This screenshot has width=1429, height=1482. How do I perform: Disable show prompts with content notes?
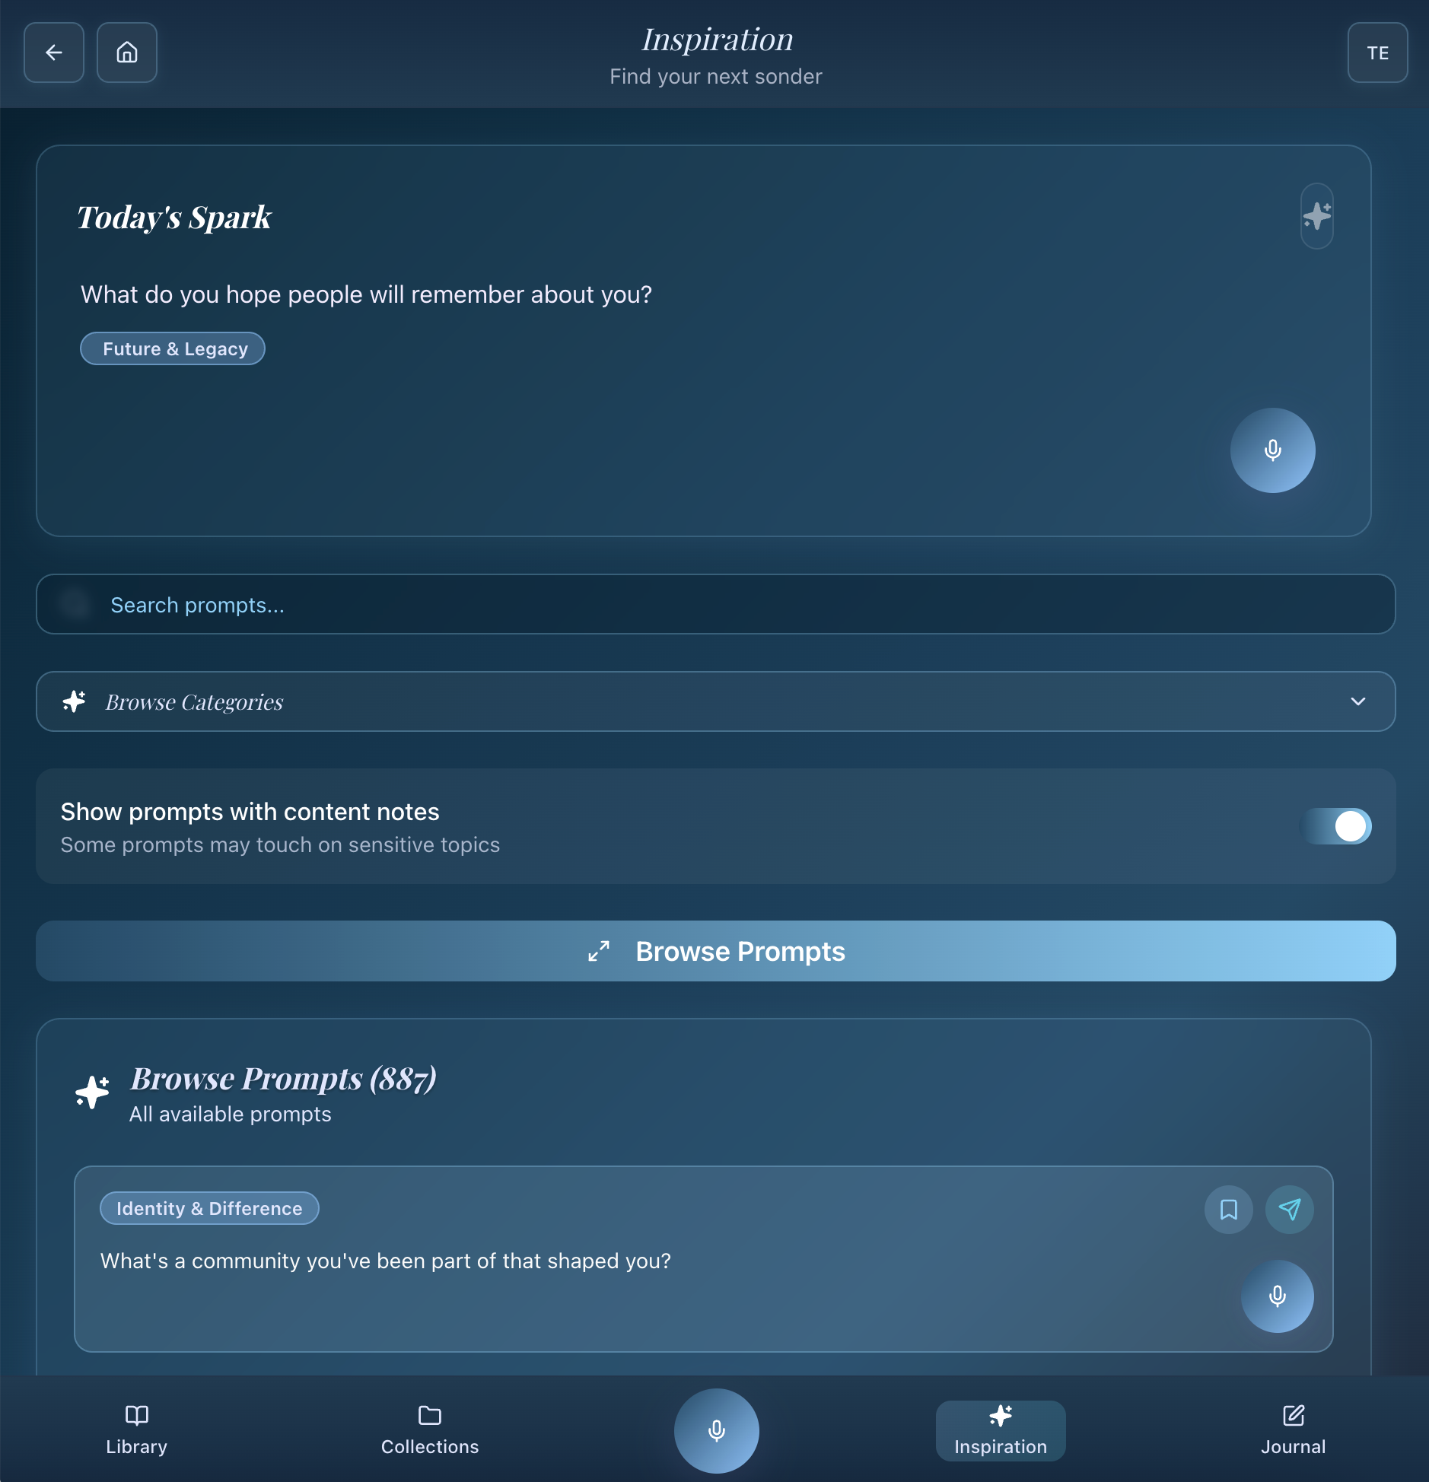(1338, 826)
